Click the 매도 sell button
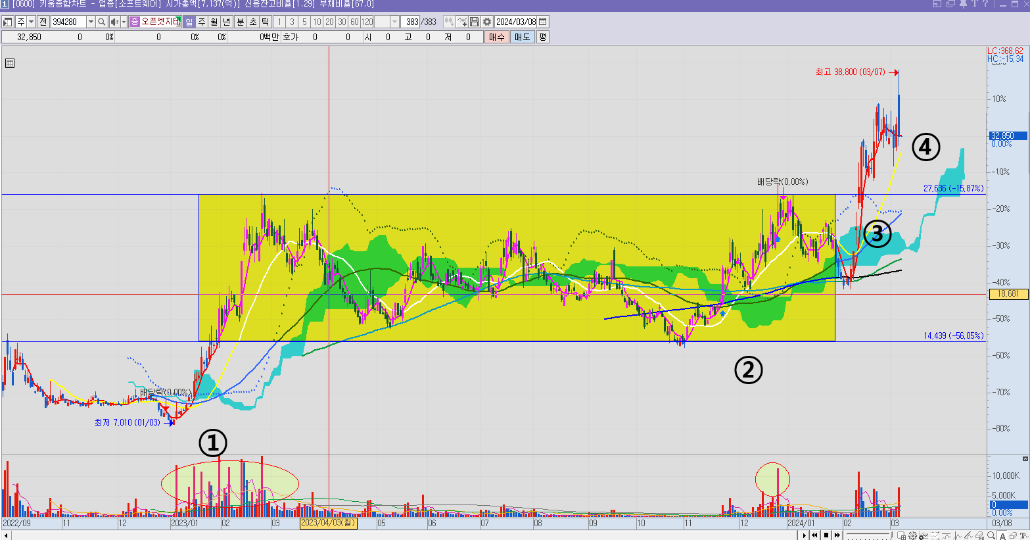This screenshot has width=1030, height=540. click(x=523, y=37)
